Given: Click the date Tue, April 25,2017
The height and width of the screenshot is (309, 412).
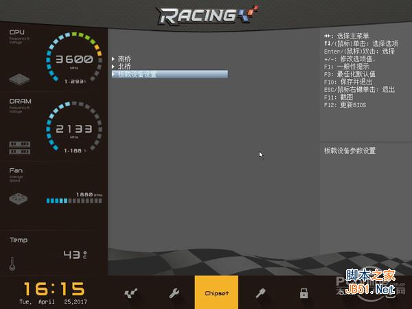Looking at the screenshot, I should pyautogui.click(x=53, y=302).
